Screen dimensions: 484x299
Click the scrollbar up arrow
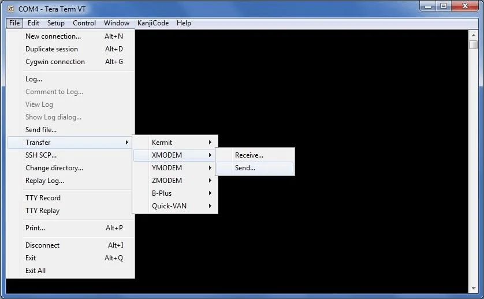click(473, 35)
